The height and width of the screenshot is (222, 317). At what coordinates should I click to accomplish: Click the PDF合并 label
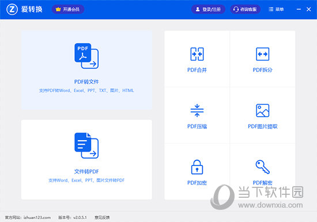coord(197,70)
